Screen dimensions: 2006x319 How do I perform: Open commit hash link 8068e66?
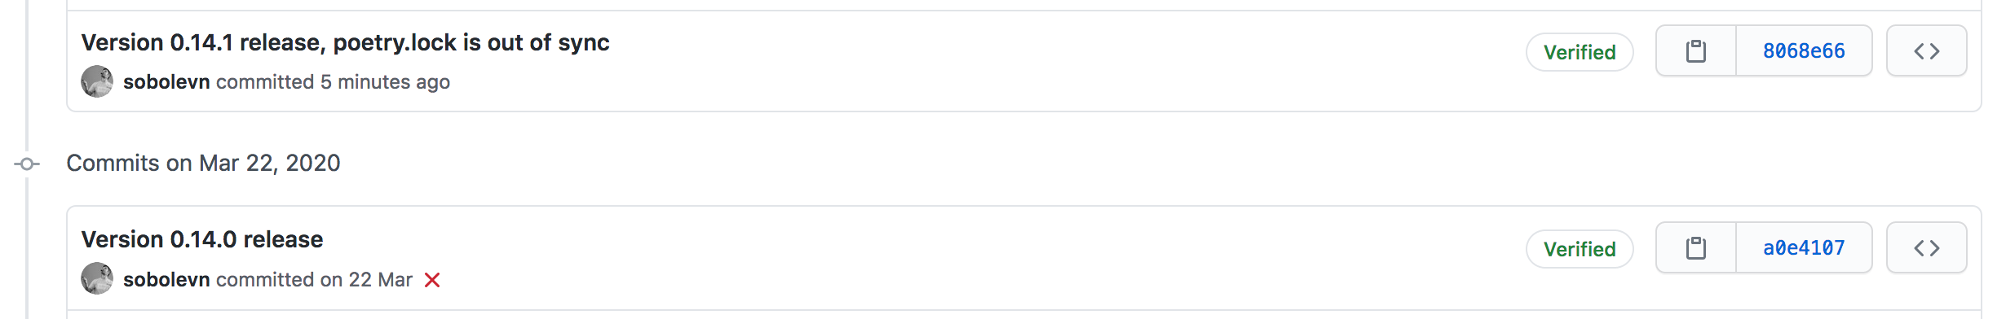tap(1804, 51)
